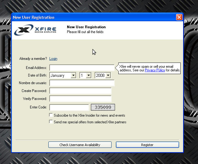
Task: Check Subscribe to the Xfire Insider checkbox
Action: coord(51,115)
